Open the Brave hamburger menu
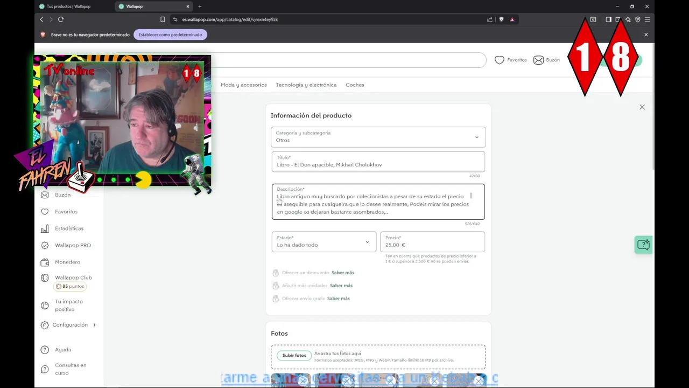The height and width of the screenshot is (388, 689). pos(648,19)
